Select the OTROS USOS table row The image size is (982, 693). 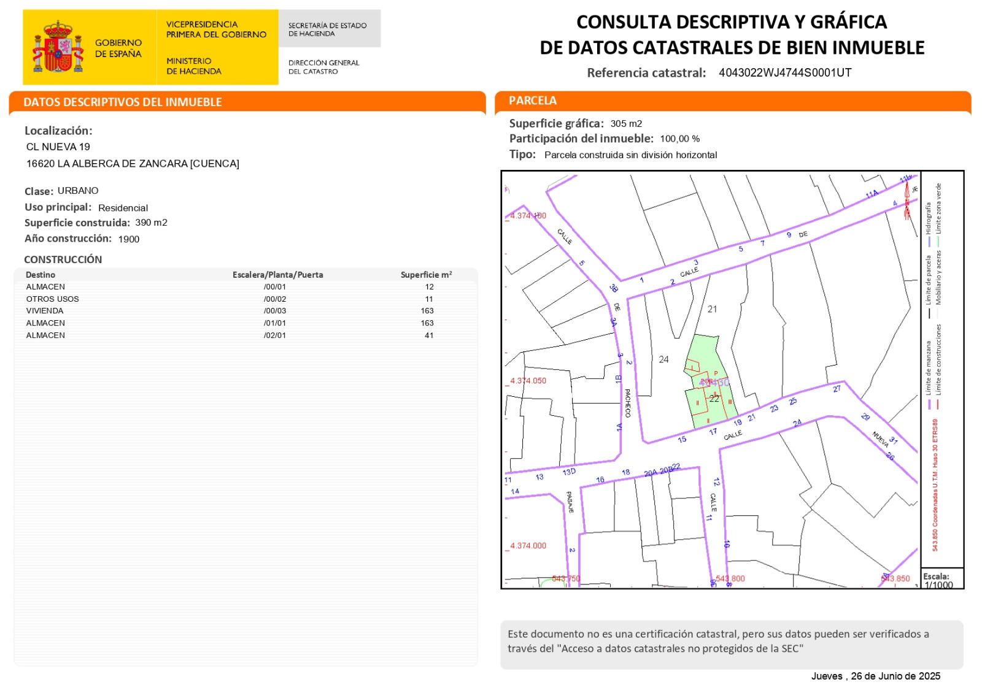click(x=245, y=299)
